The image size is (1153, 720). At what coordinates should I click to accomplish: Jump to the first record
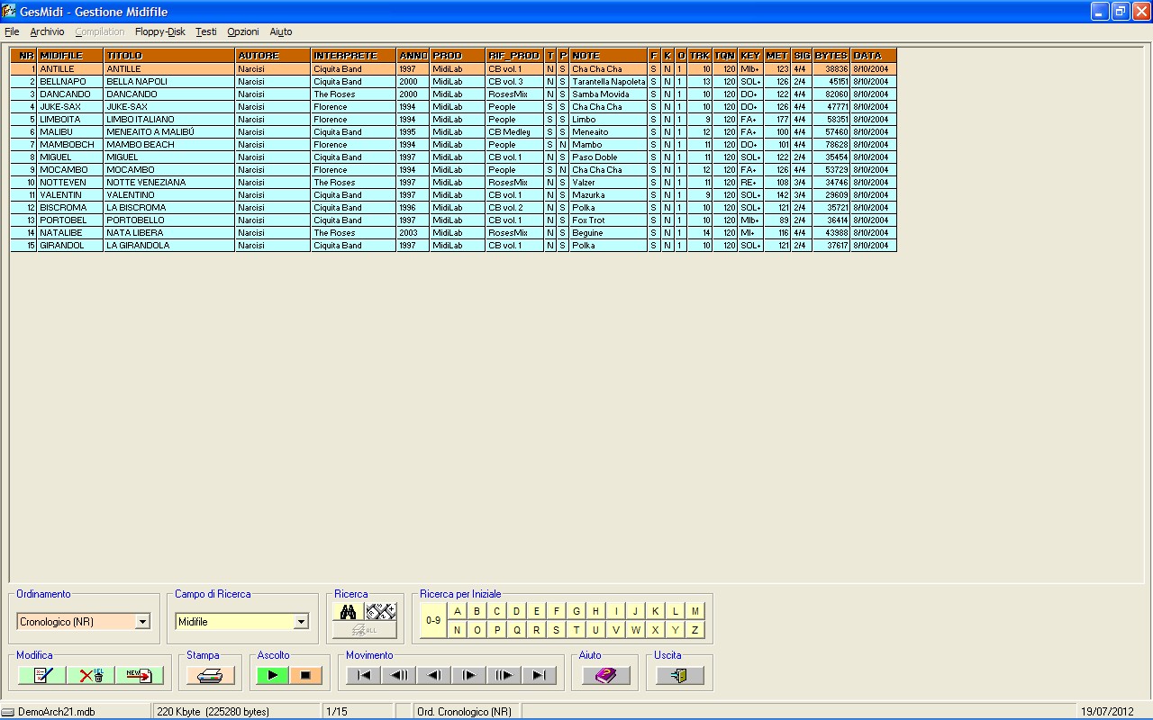pos(363,675)
